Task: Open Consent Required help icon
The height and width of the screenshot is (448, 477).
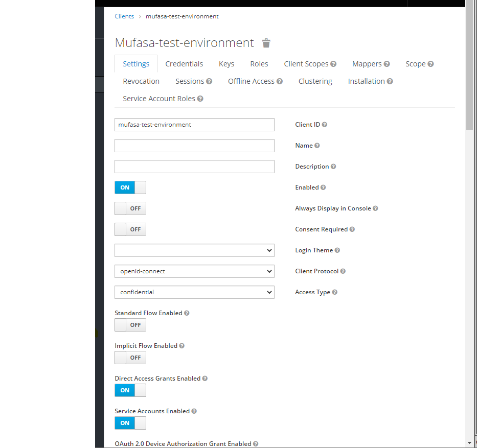Action: click(352, 229)
